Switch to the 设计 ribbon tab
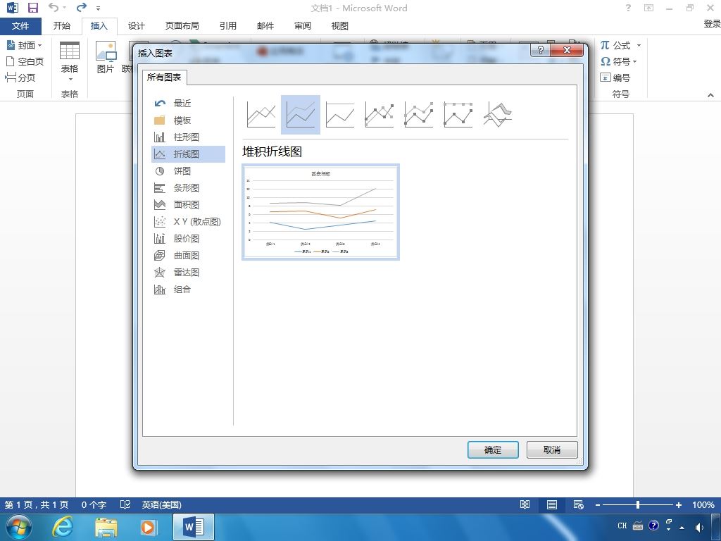 click(x=136, y=26)
